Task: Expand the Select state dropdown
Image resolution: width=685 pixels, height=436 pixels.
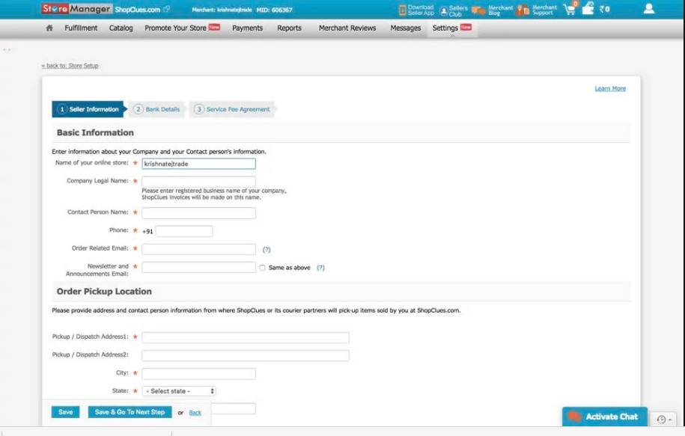Action: (179, 391)
